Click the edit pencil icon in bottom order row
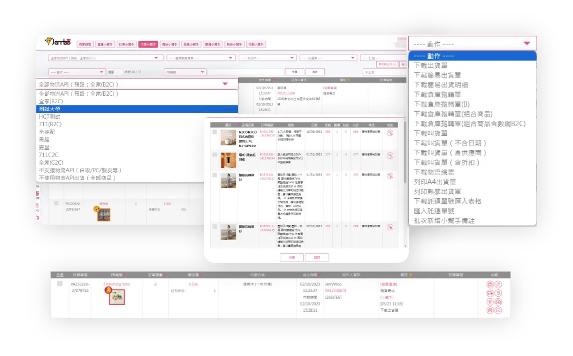 click(x=498, y=284)
